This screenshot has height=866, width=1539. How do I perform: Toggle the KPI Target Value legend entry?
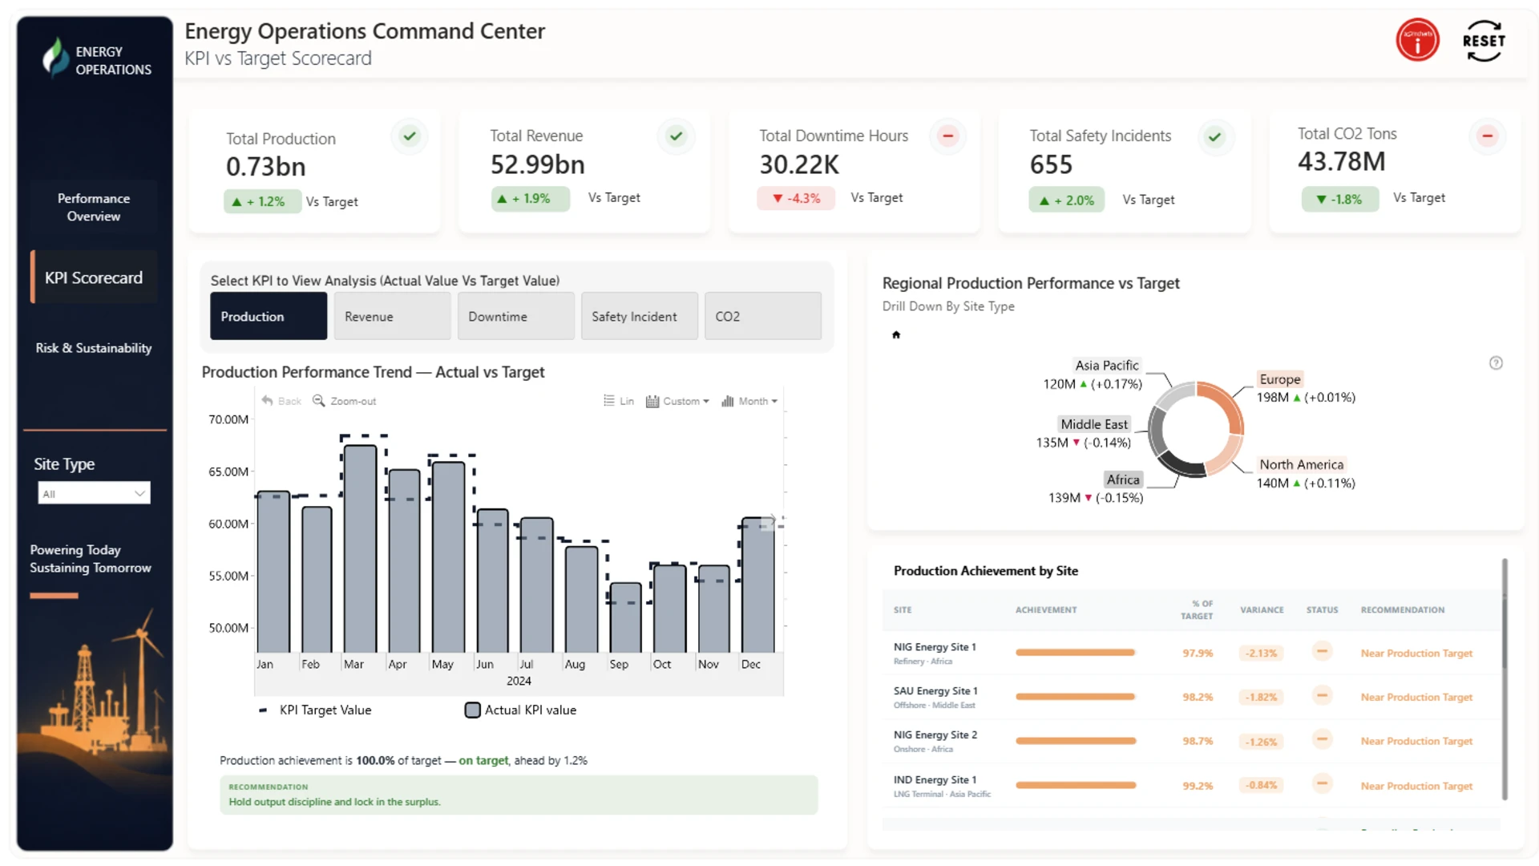(315, 710)
